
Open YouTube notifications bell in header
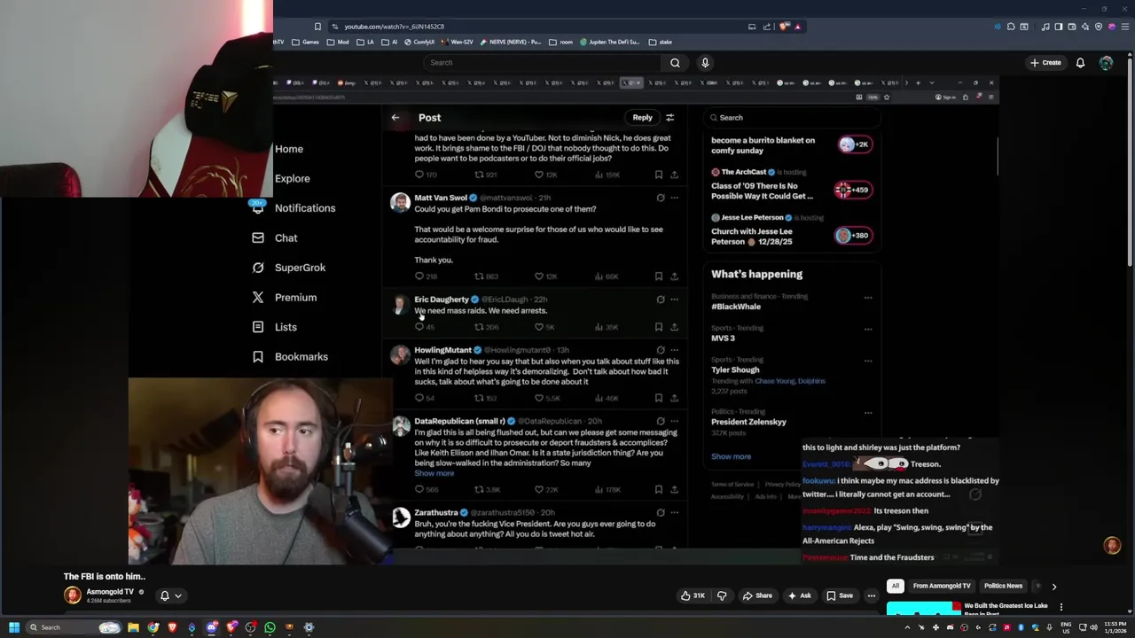click(1080, 63)
